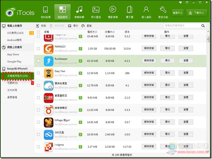Click browse button in Easy Taxi row

coord(186,73)
